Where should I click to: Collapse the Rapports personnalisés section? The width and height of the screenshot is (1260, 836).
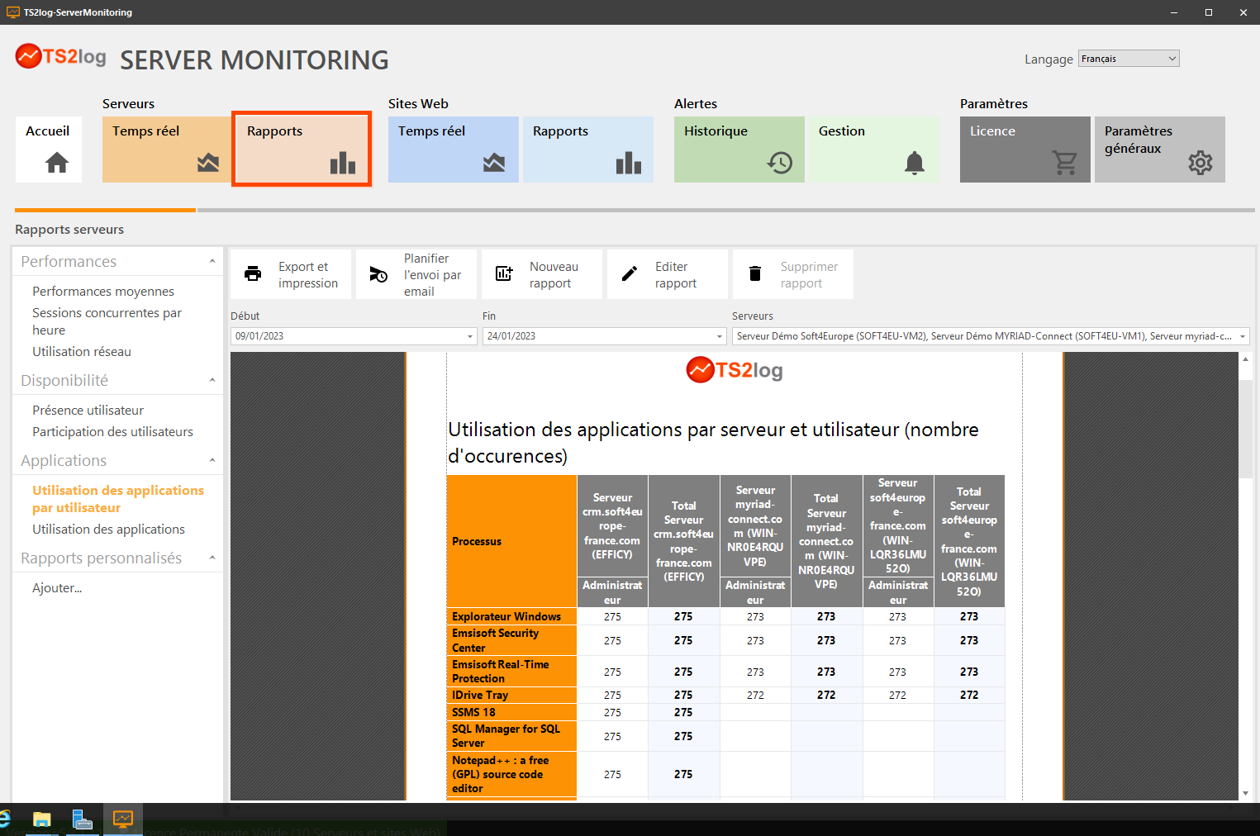pos(212,558)
